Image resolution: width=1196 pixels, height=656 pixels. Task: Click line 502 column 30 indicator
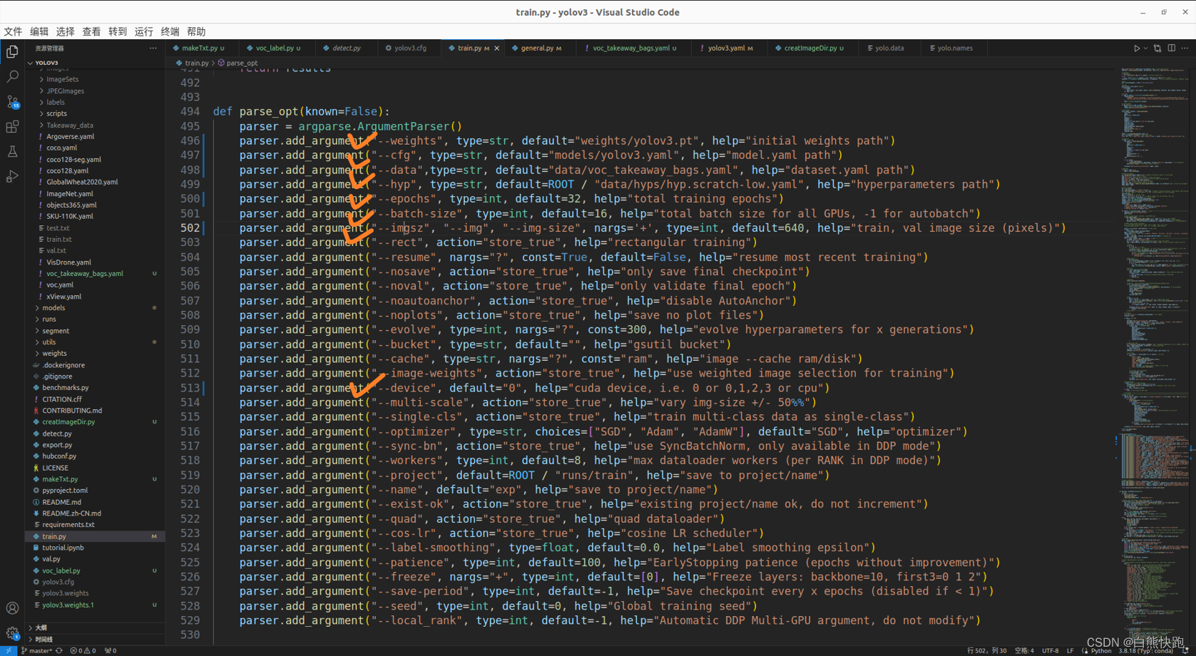tap(986, 650)
